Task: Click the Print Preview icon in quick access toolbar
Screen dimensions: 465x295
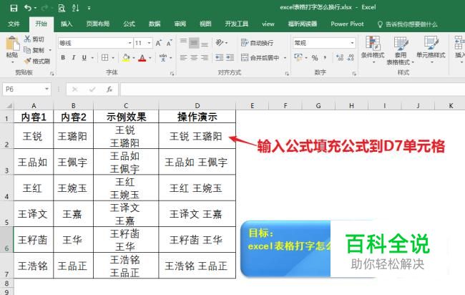Action: [62, 8]
